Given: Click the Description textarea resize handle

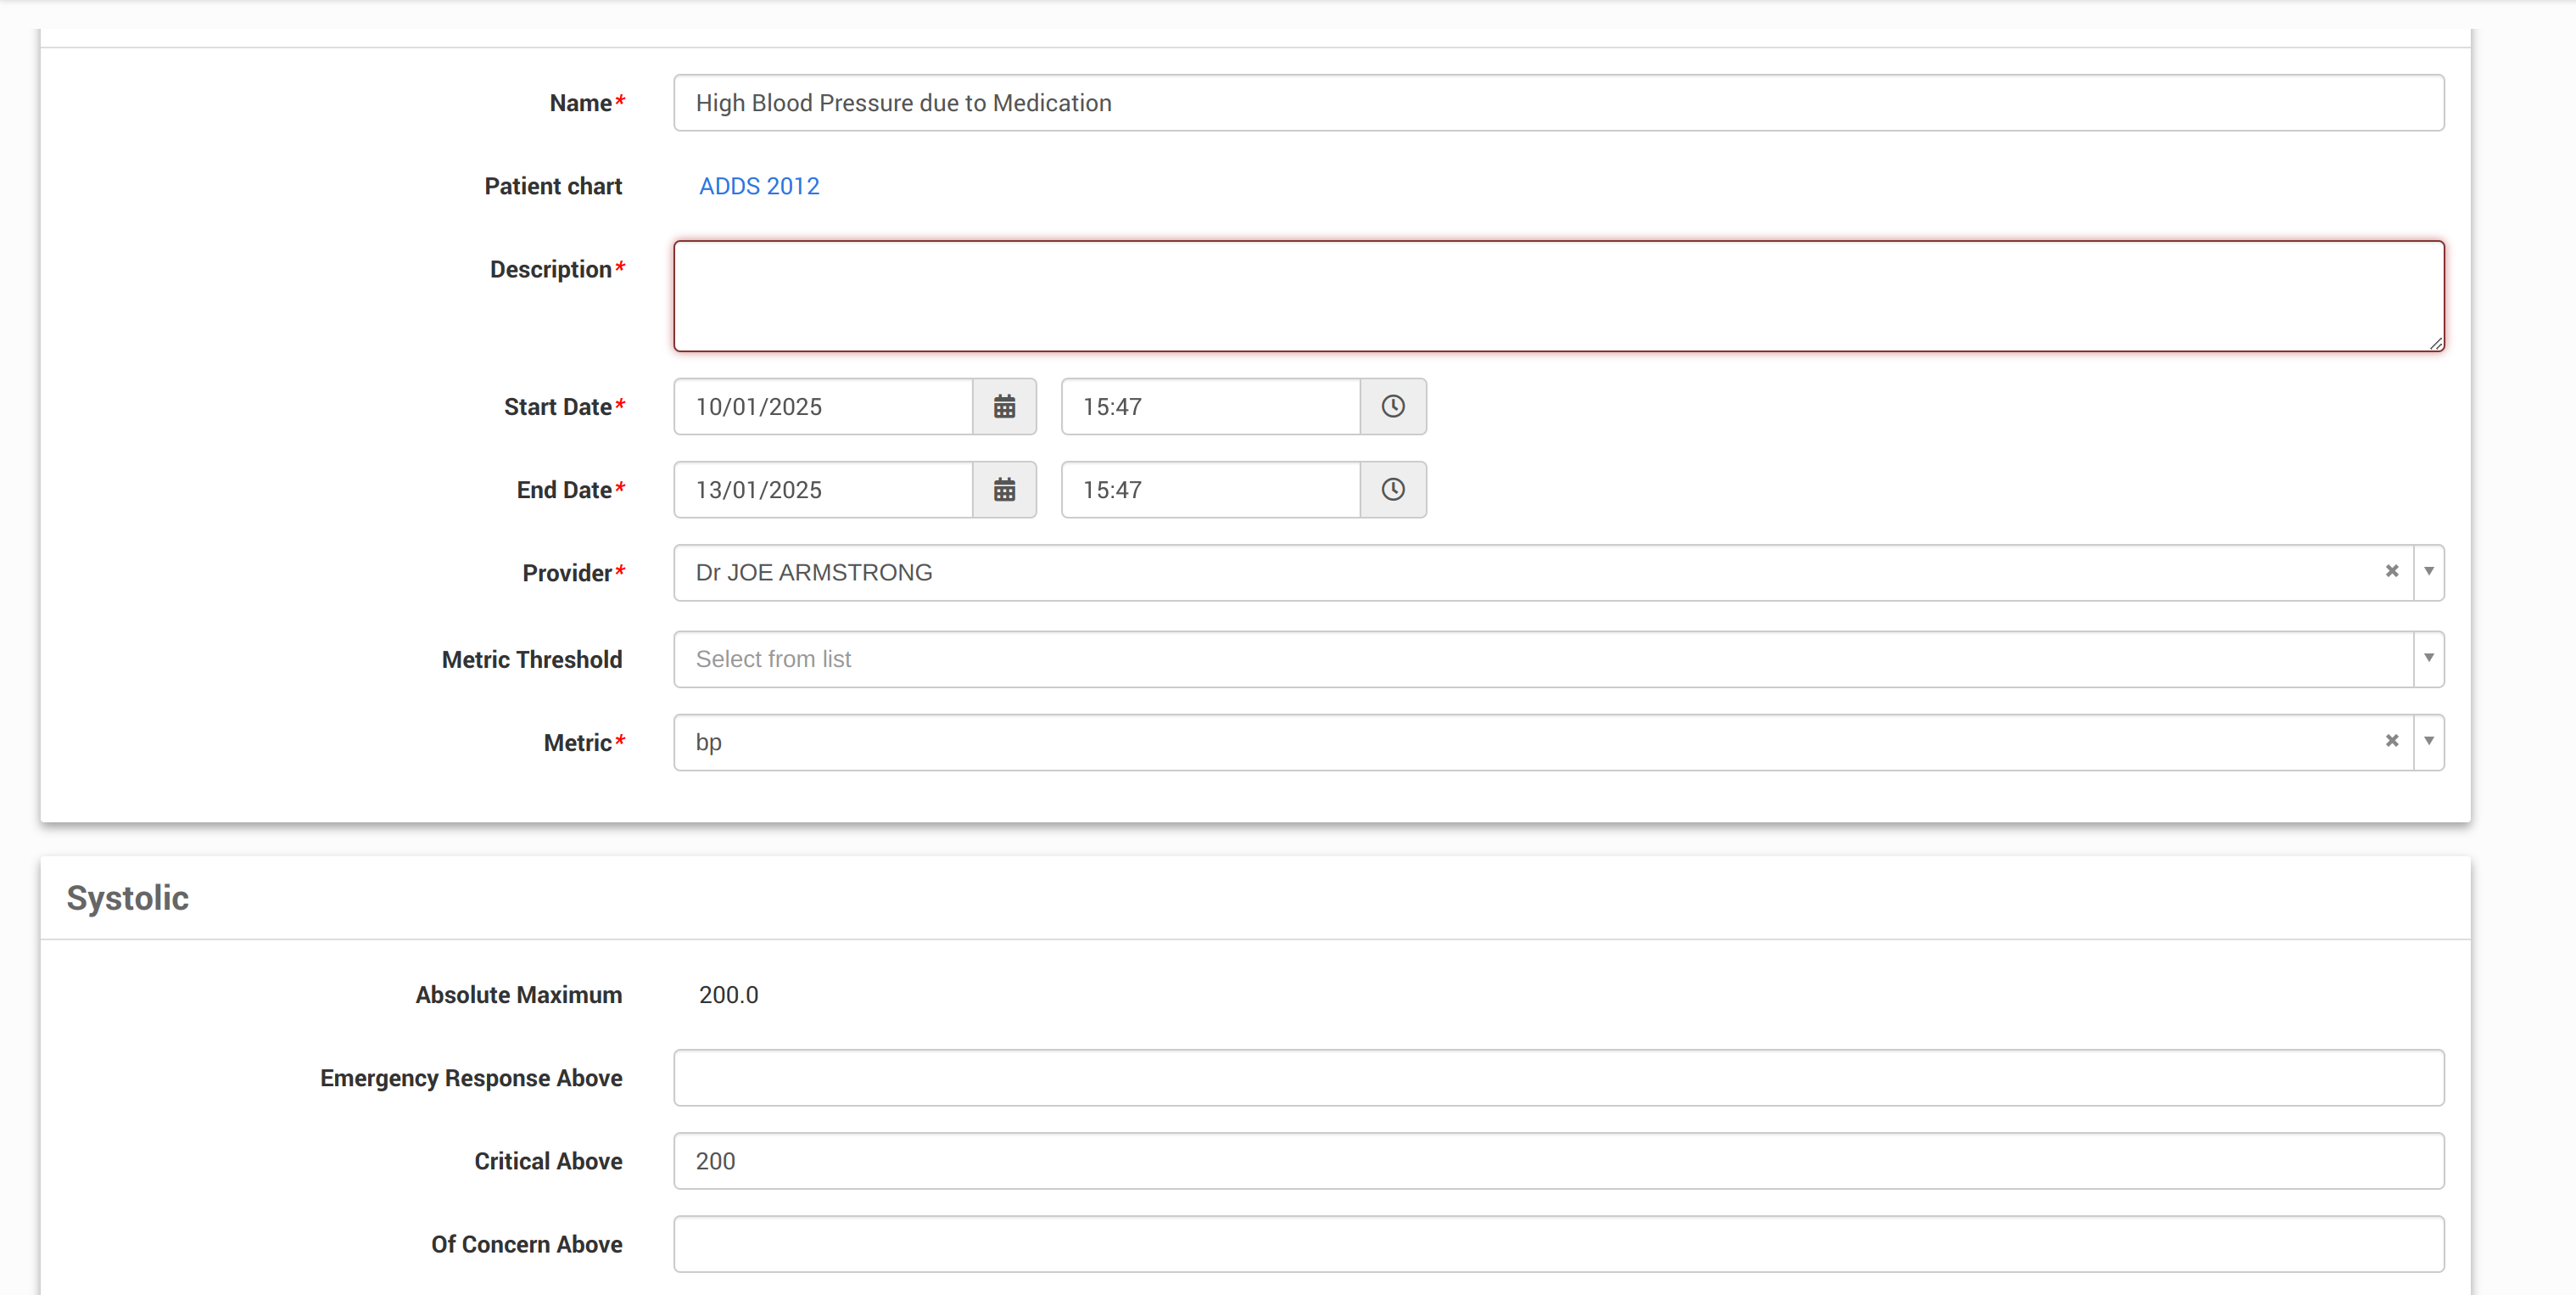Looking at the screenshot, I should (2436, 343).
